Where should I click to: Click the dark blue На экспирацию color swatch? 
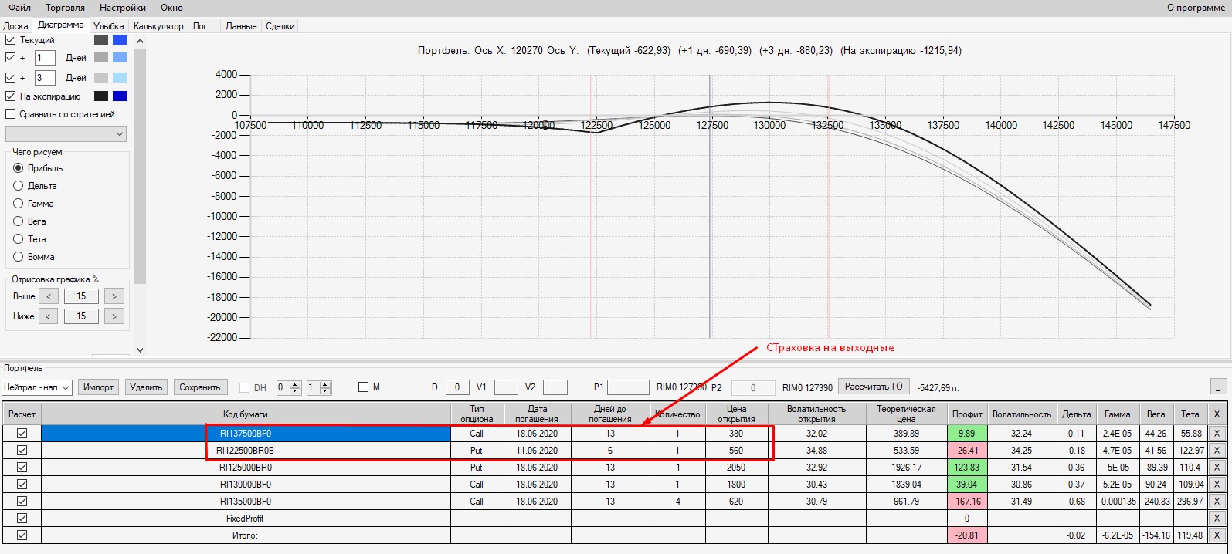pos(120,96)
